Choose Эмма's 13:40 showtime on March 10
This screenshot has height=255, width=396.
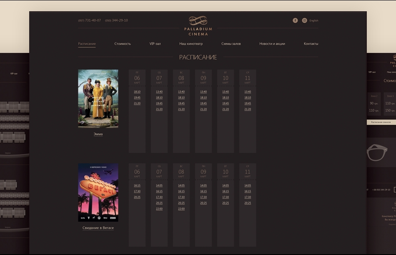pyautogui.click(x=226, y=92)
